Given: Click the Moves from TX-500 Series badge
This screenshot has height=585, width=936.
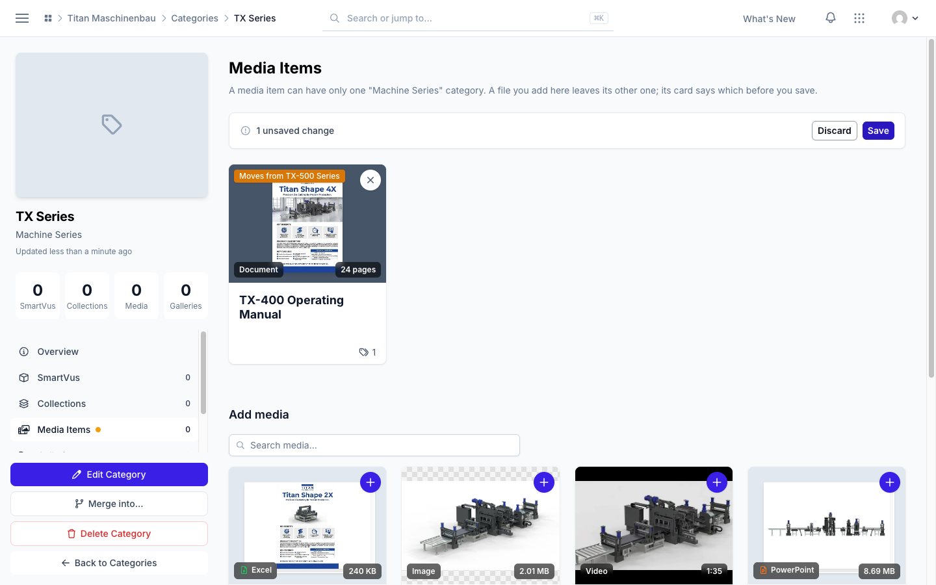Looking at the screenshot, I should (289, 176).
